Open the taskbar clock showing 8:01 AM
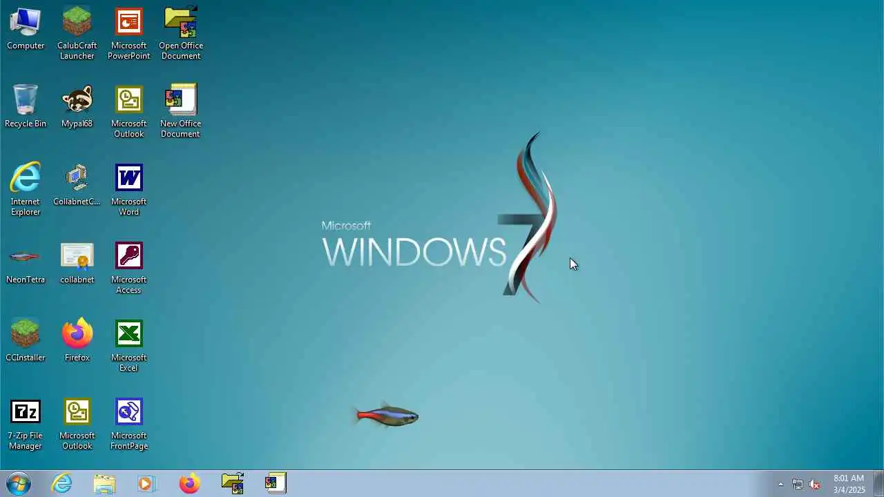This screenshot has height=497, width=884. [849, 484]
